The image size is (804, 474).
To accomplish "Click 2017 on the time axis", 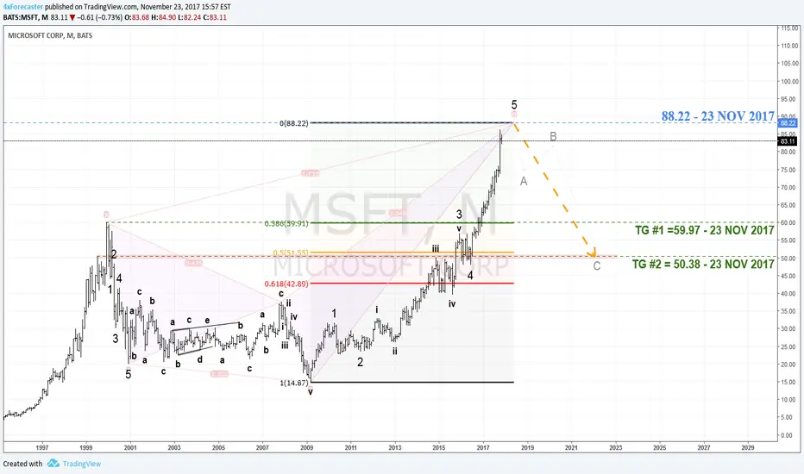I will (483, 447).
